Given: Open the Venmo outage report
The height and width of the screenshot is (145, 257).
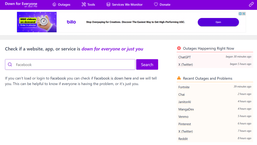Looking at the screenshot, I should 183,116.
